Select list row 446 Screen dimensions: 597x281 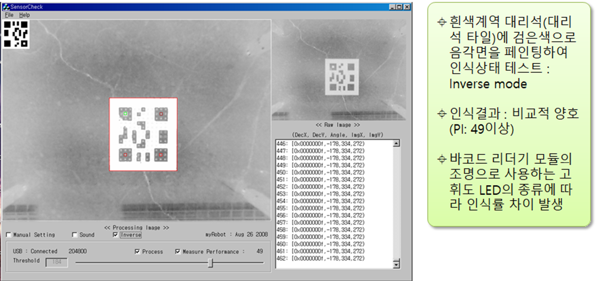320,144
